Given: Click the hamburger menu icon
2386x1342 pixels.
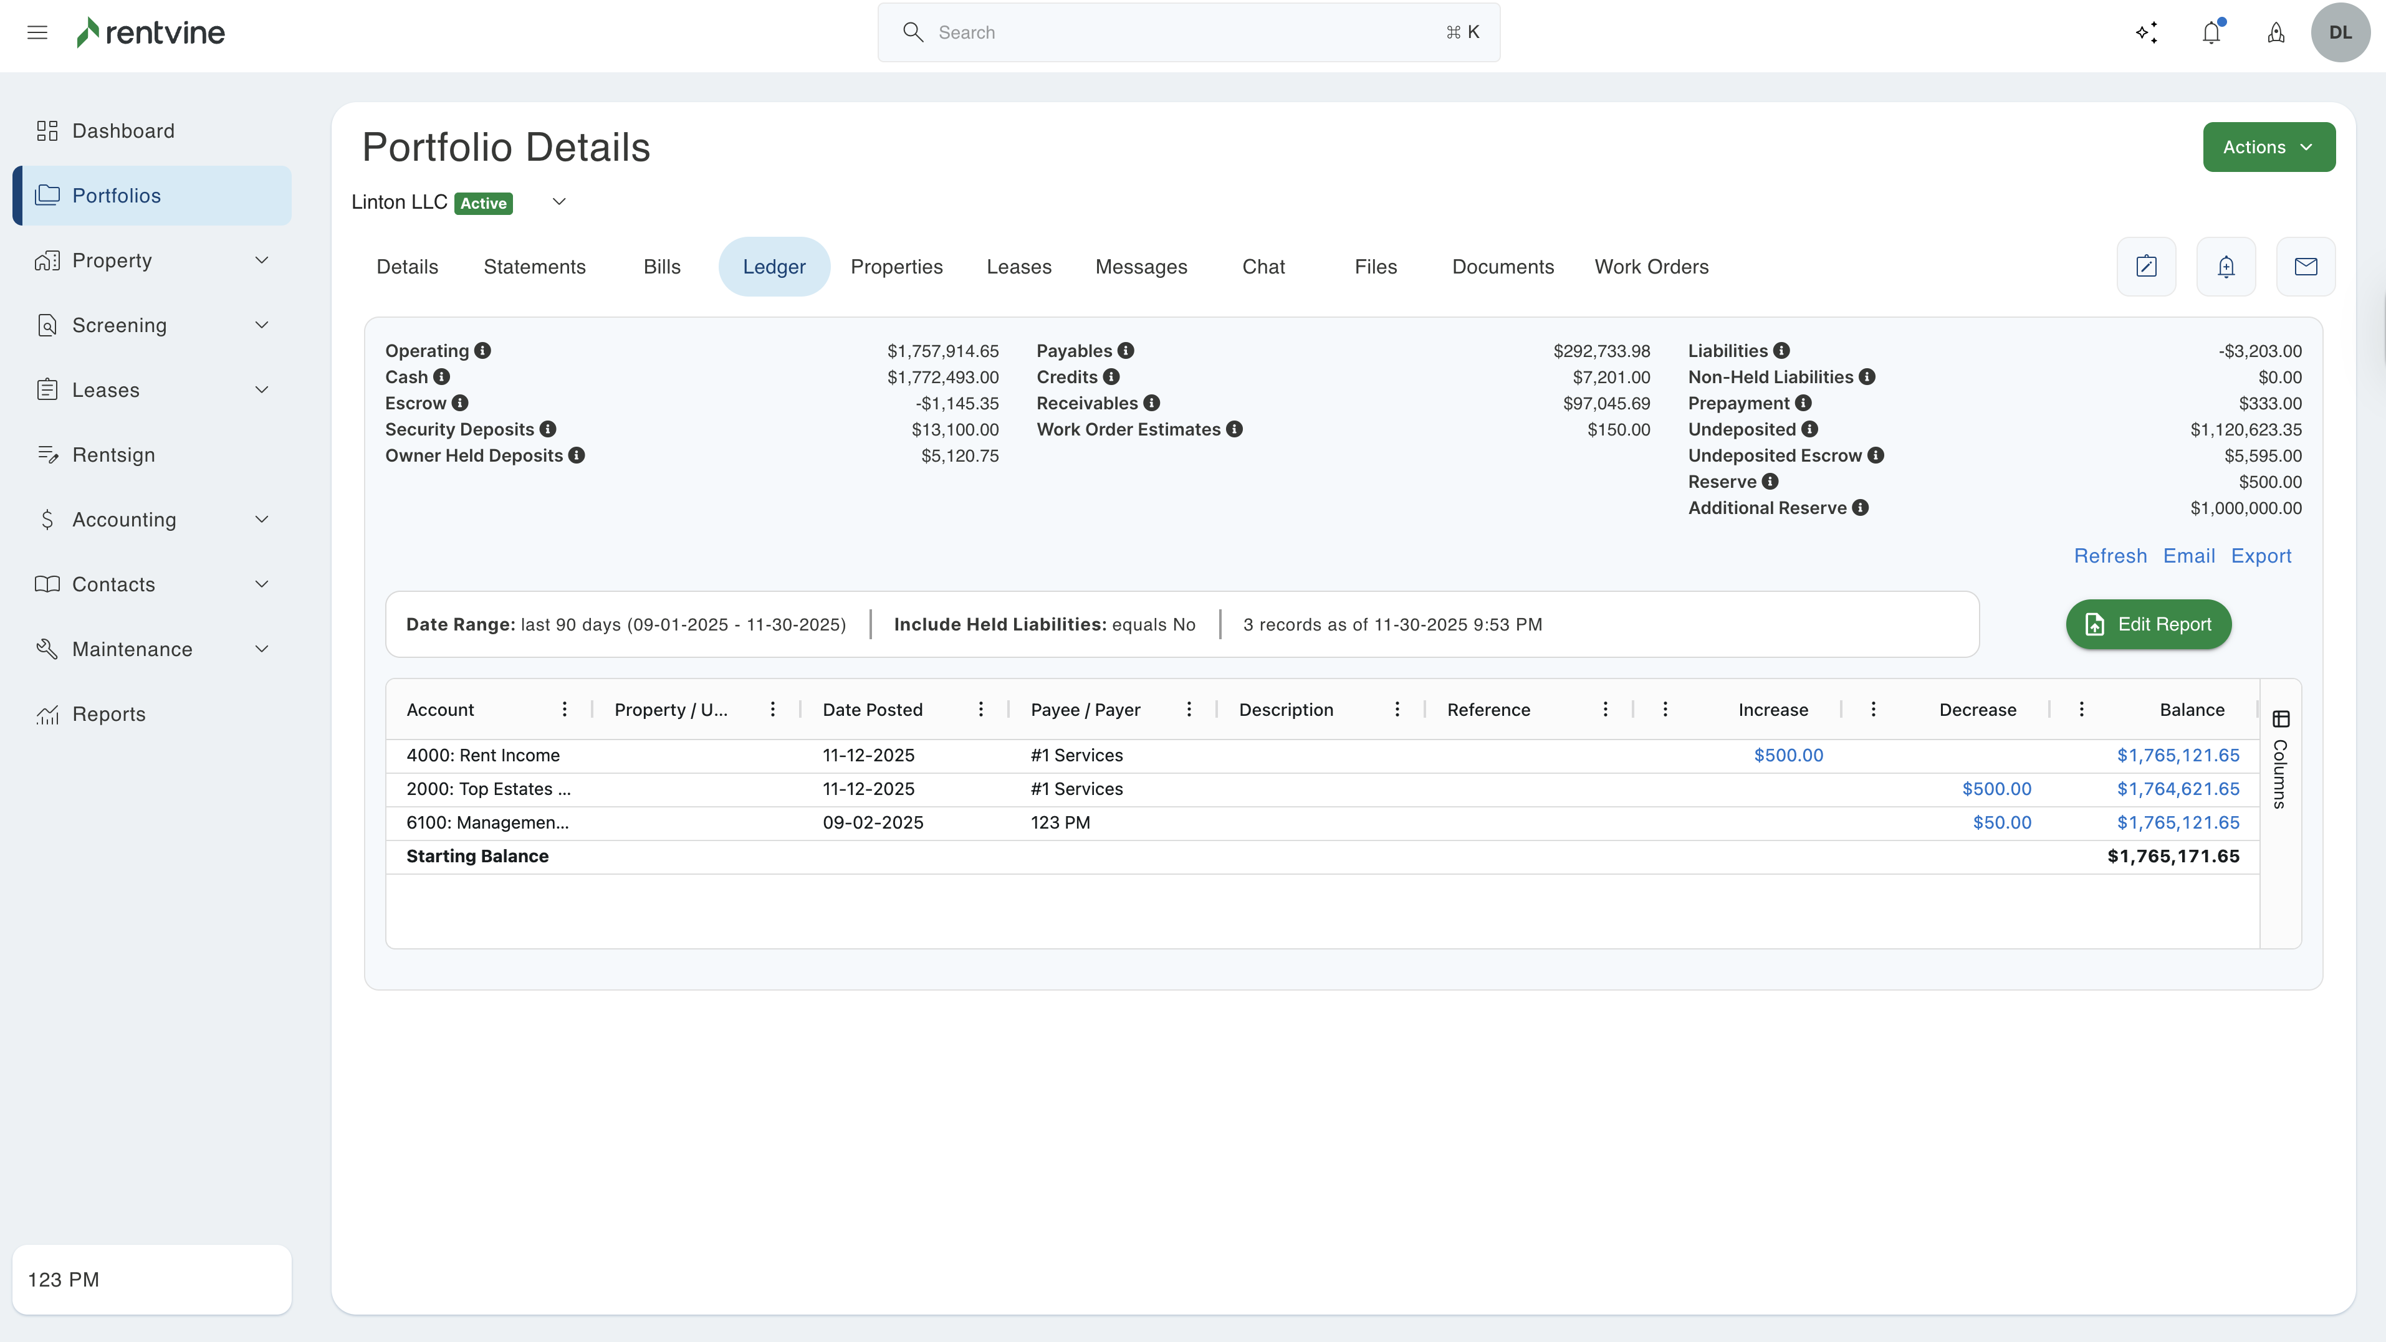Looking at the screenshot, I should click(37, 32).
